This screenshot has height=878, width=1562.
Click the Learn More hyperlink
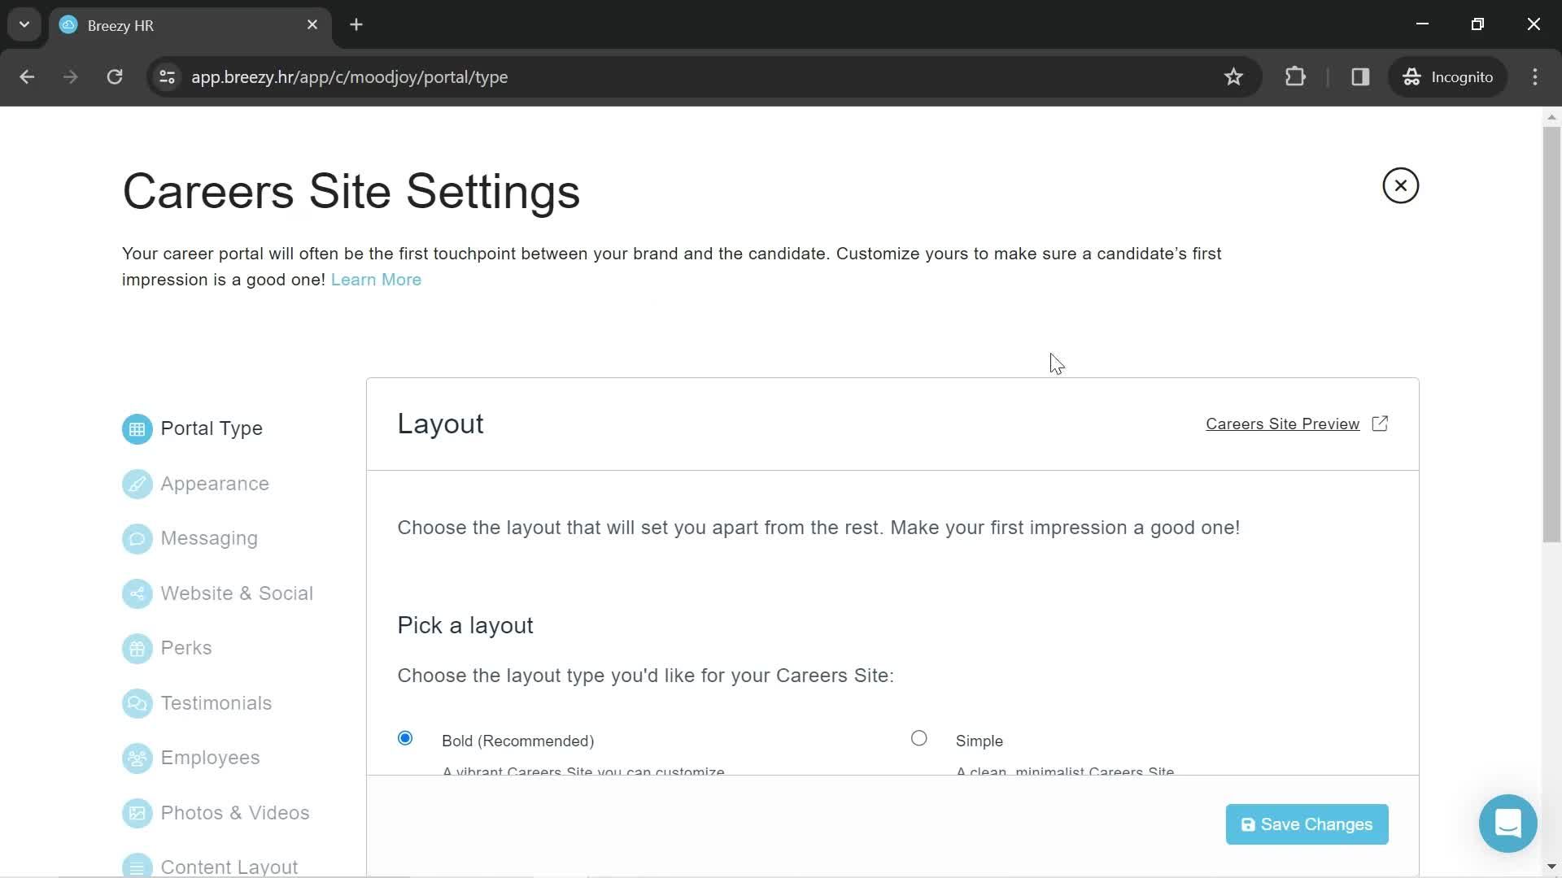click(376, 280)
